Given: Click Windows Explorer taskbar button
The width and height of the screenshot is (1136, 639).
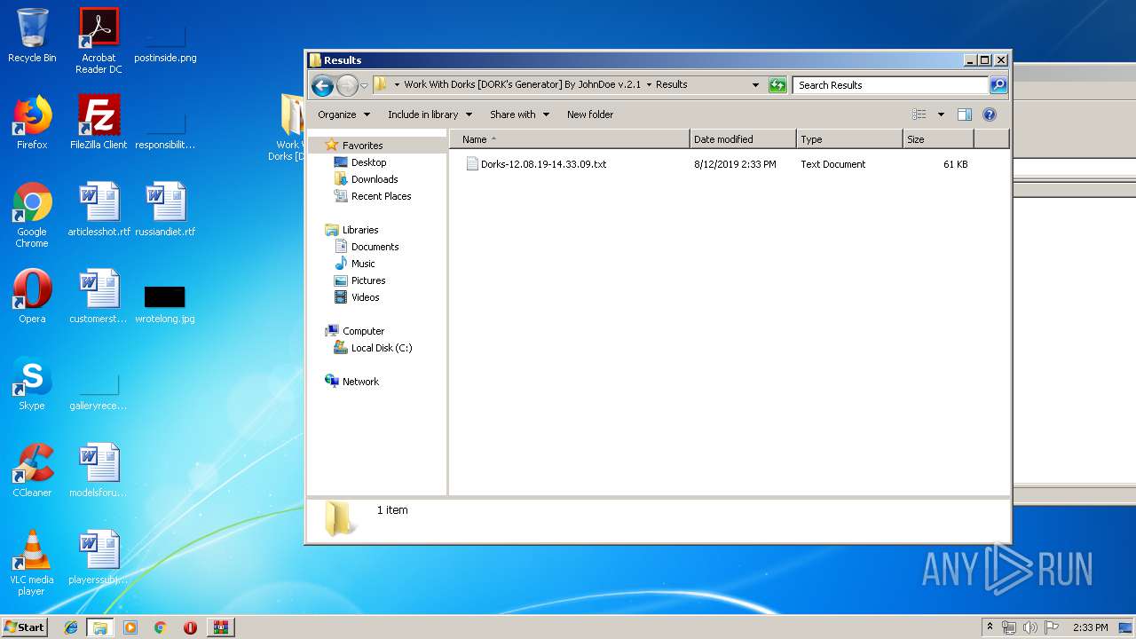Looking at the screenshot, I should [x=100, y=627].
